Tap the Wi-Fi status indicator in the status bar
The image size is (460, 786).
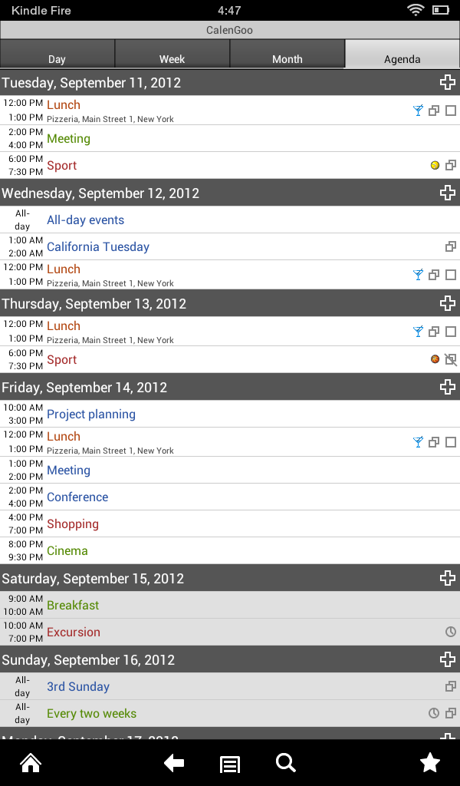click(x=416, y=11)
